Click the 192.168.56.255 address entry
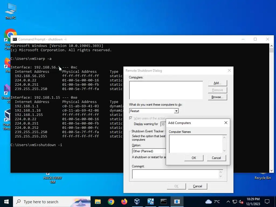 [30, 76]
